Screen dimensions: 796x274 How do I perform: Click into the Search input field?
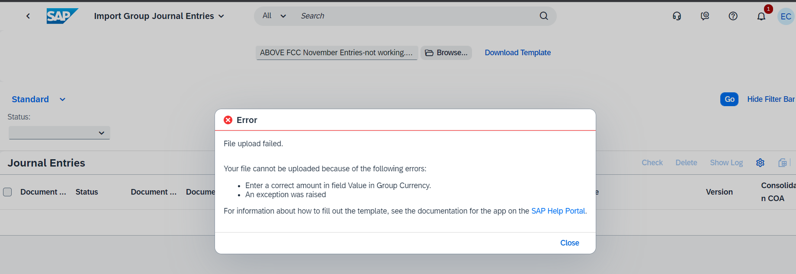click(x=415, y=16)
